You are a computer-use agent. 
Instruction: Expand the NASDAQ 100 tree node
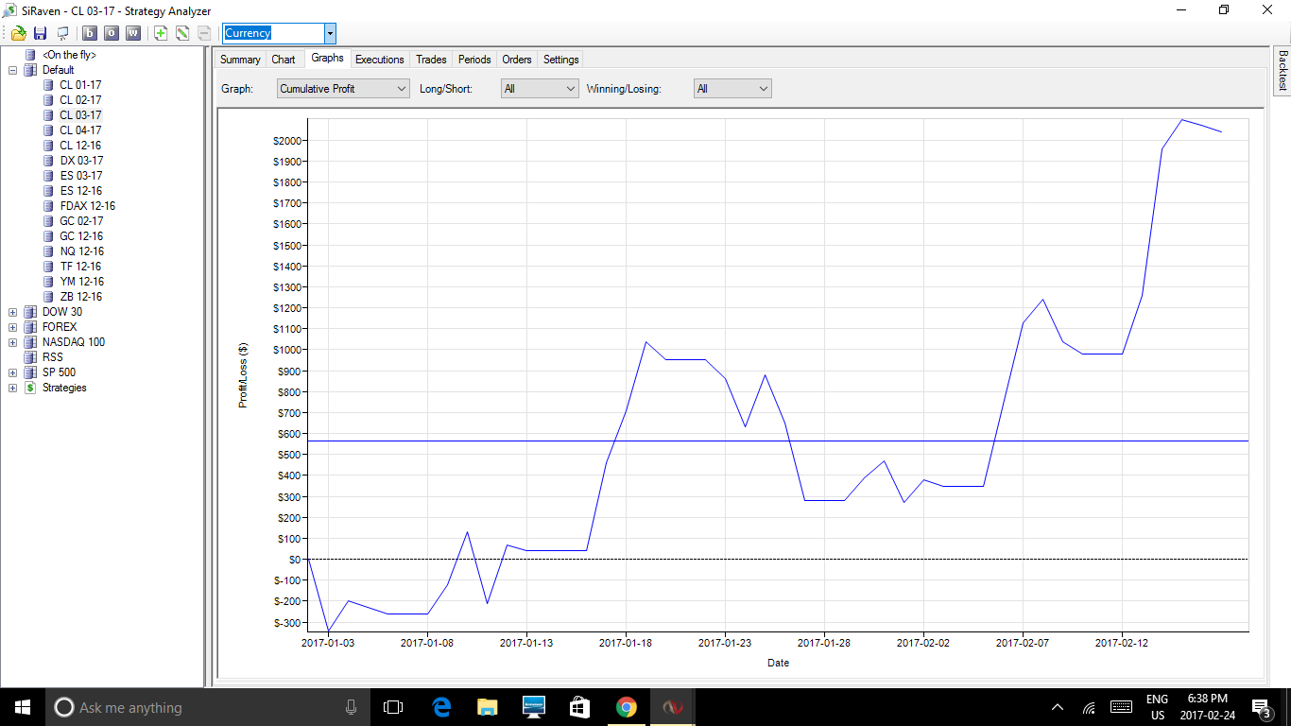click(13, 342)
